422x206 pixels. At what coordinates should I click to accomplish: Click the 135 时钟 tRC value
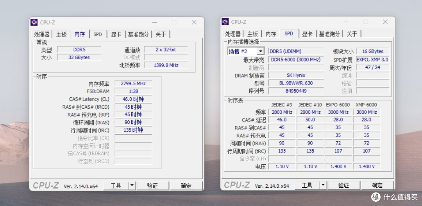[133, 130]
